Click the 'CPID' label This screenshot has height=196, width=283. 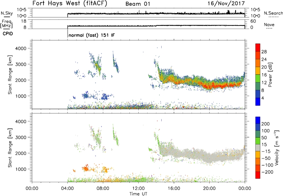(8, 34)
